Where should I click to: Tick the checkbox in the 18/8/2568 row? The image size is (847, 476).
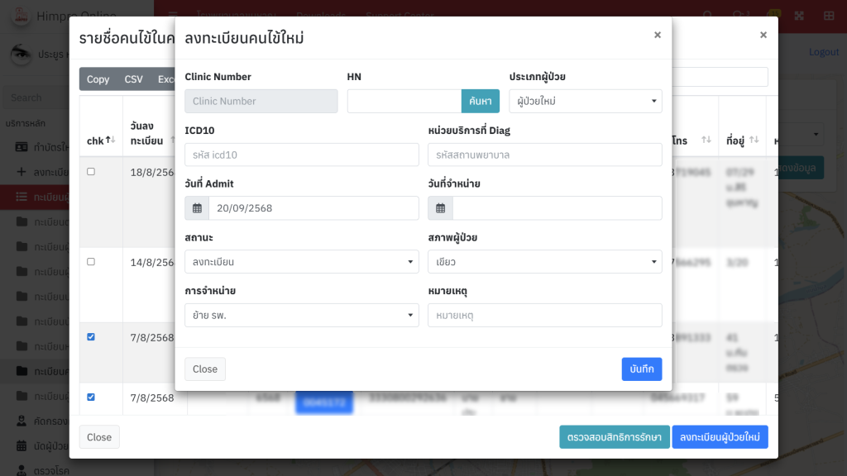pos(91,172)
